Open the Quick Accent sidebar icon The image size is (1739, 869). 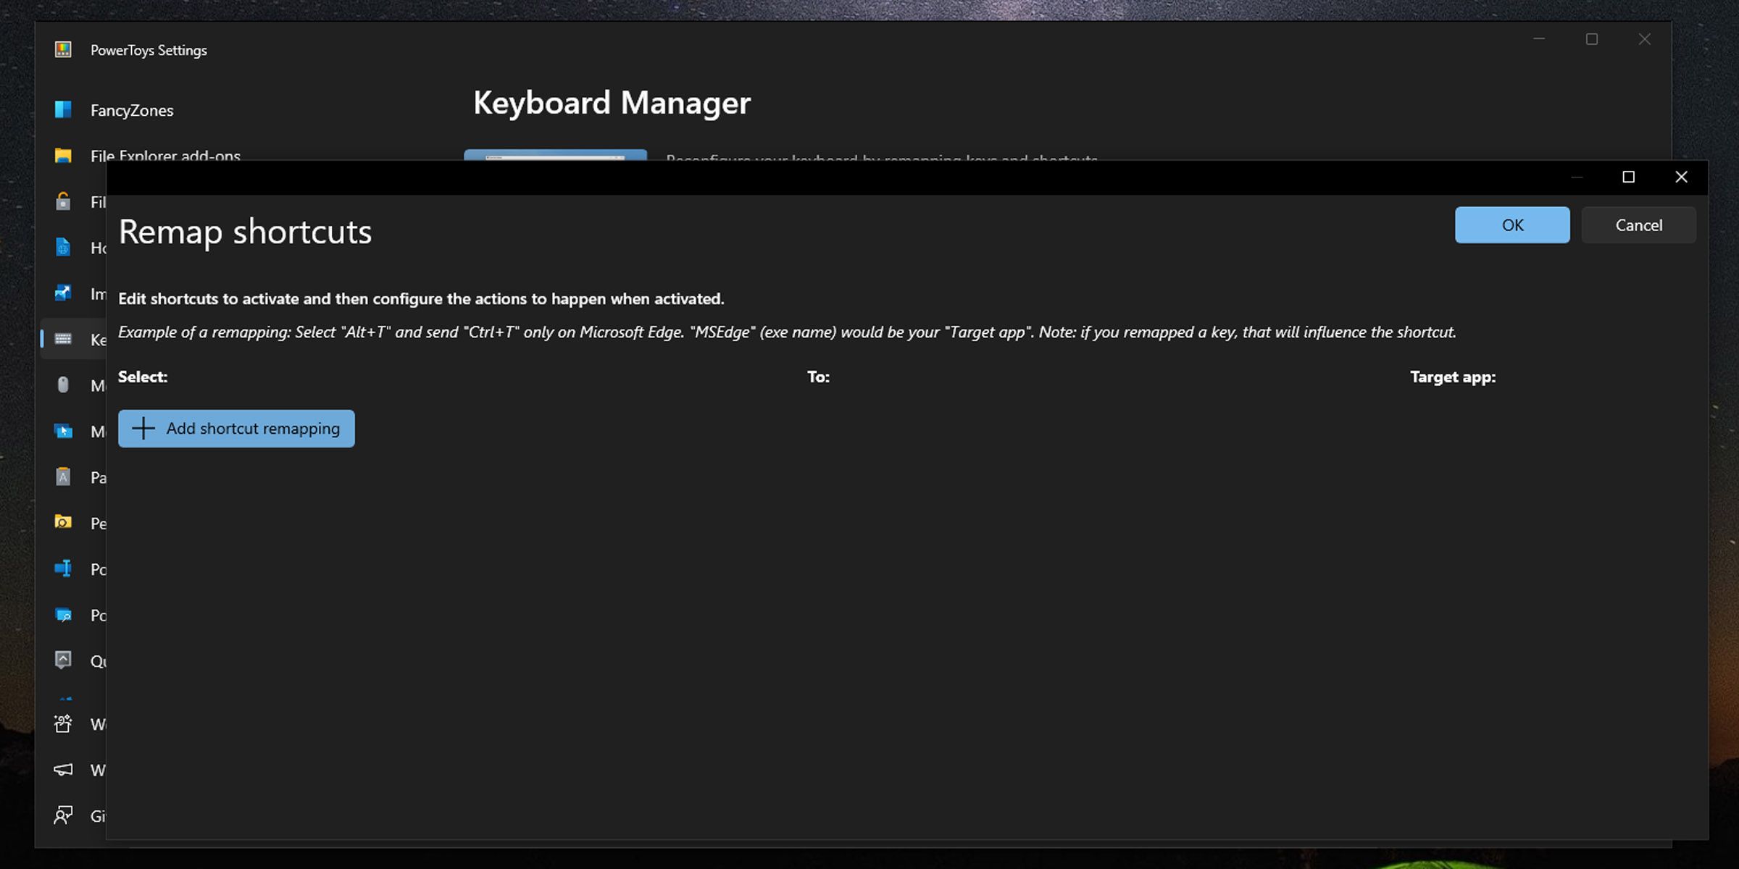63,660
